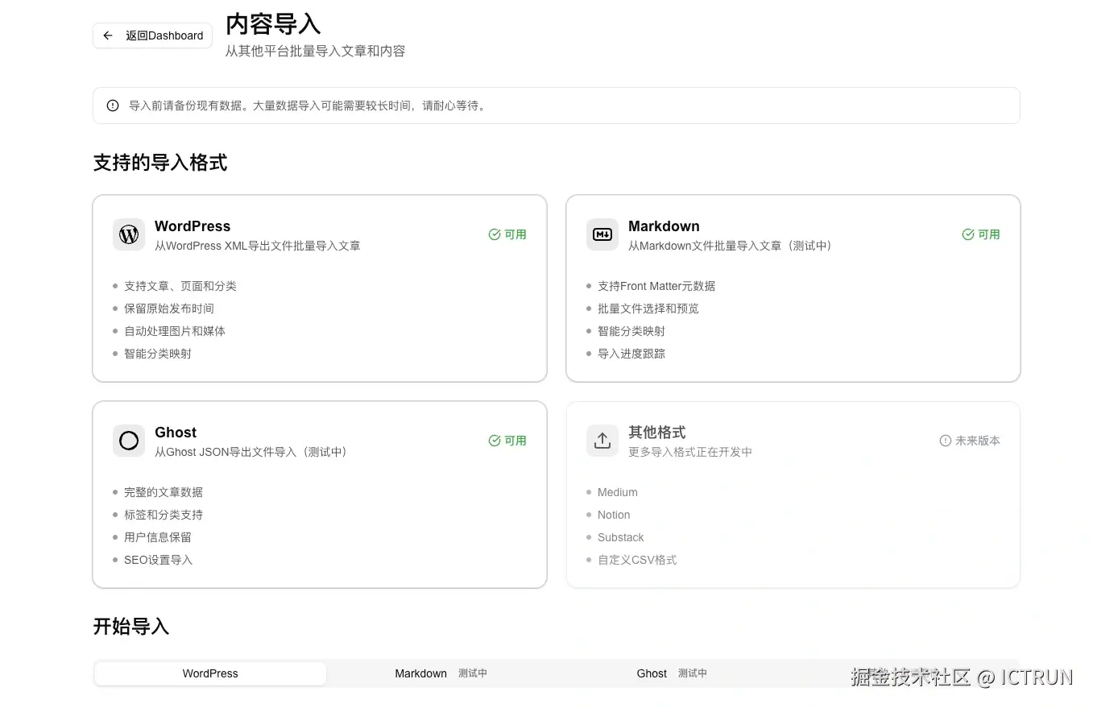Select the WordPress card title
The width and height of the screenshot is (1093, 708).
[193, 226]
